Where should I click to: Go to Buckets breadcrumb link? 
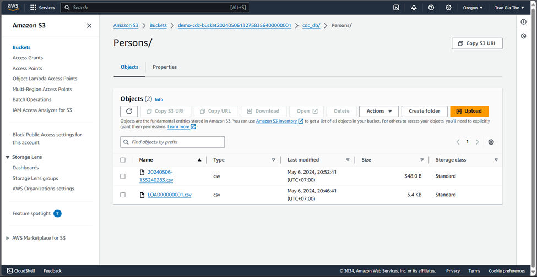pos(158,26)
